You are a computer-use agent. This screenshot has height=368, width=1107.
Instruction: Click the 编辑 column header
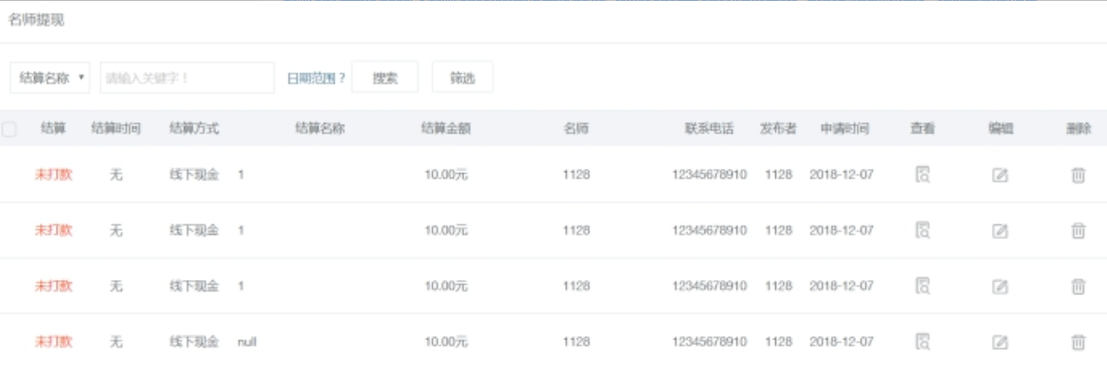point(1001,129)
